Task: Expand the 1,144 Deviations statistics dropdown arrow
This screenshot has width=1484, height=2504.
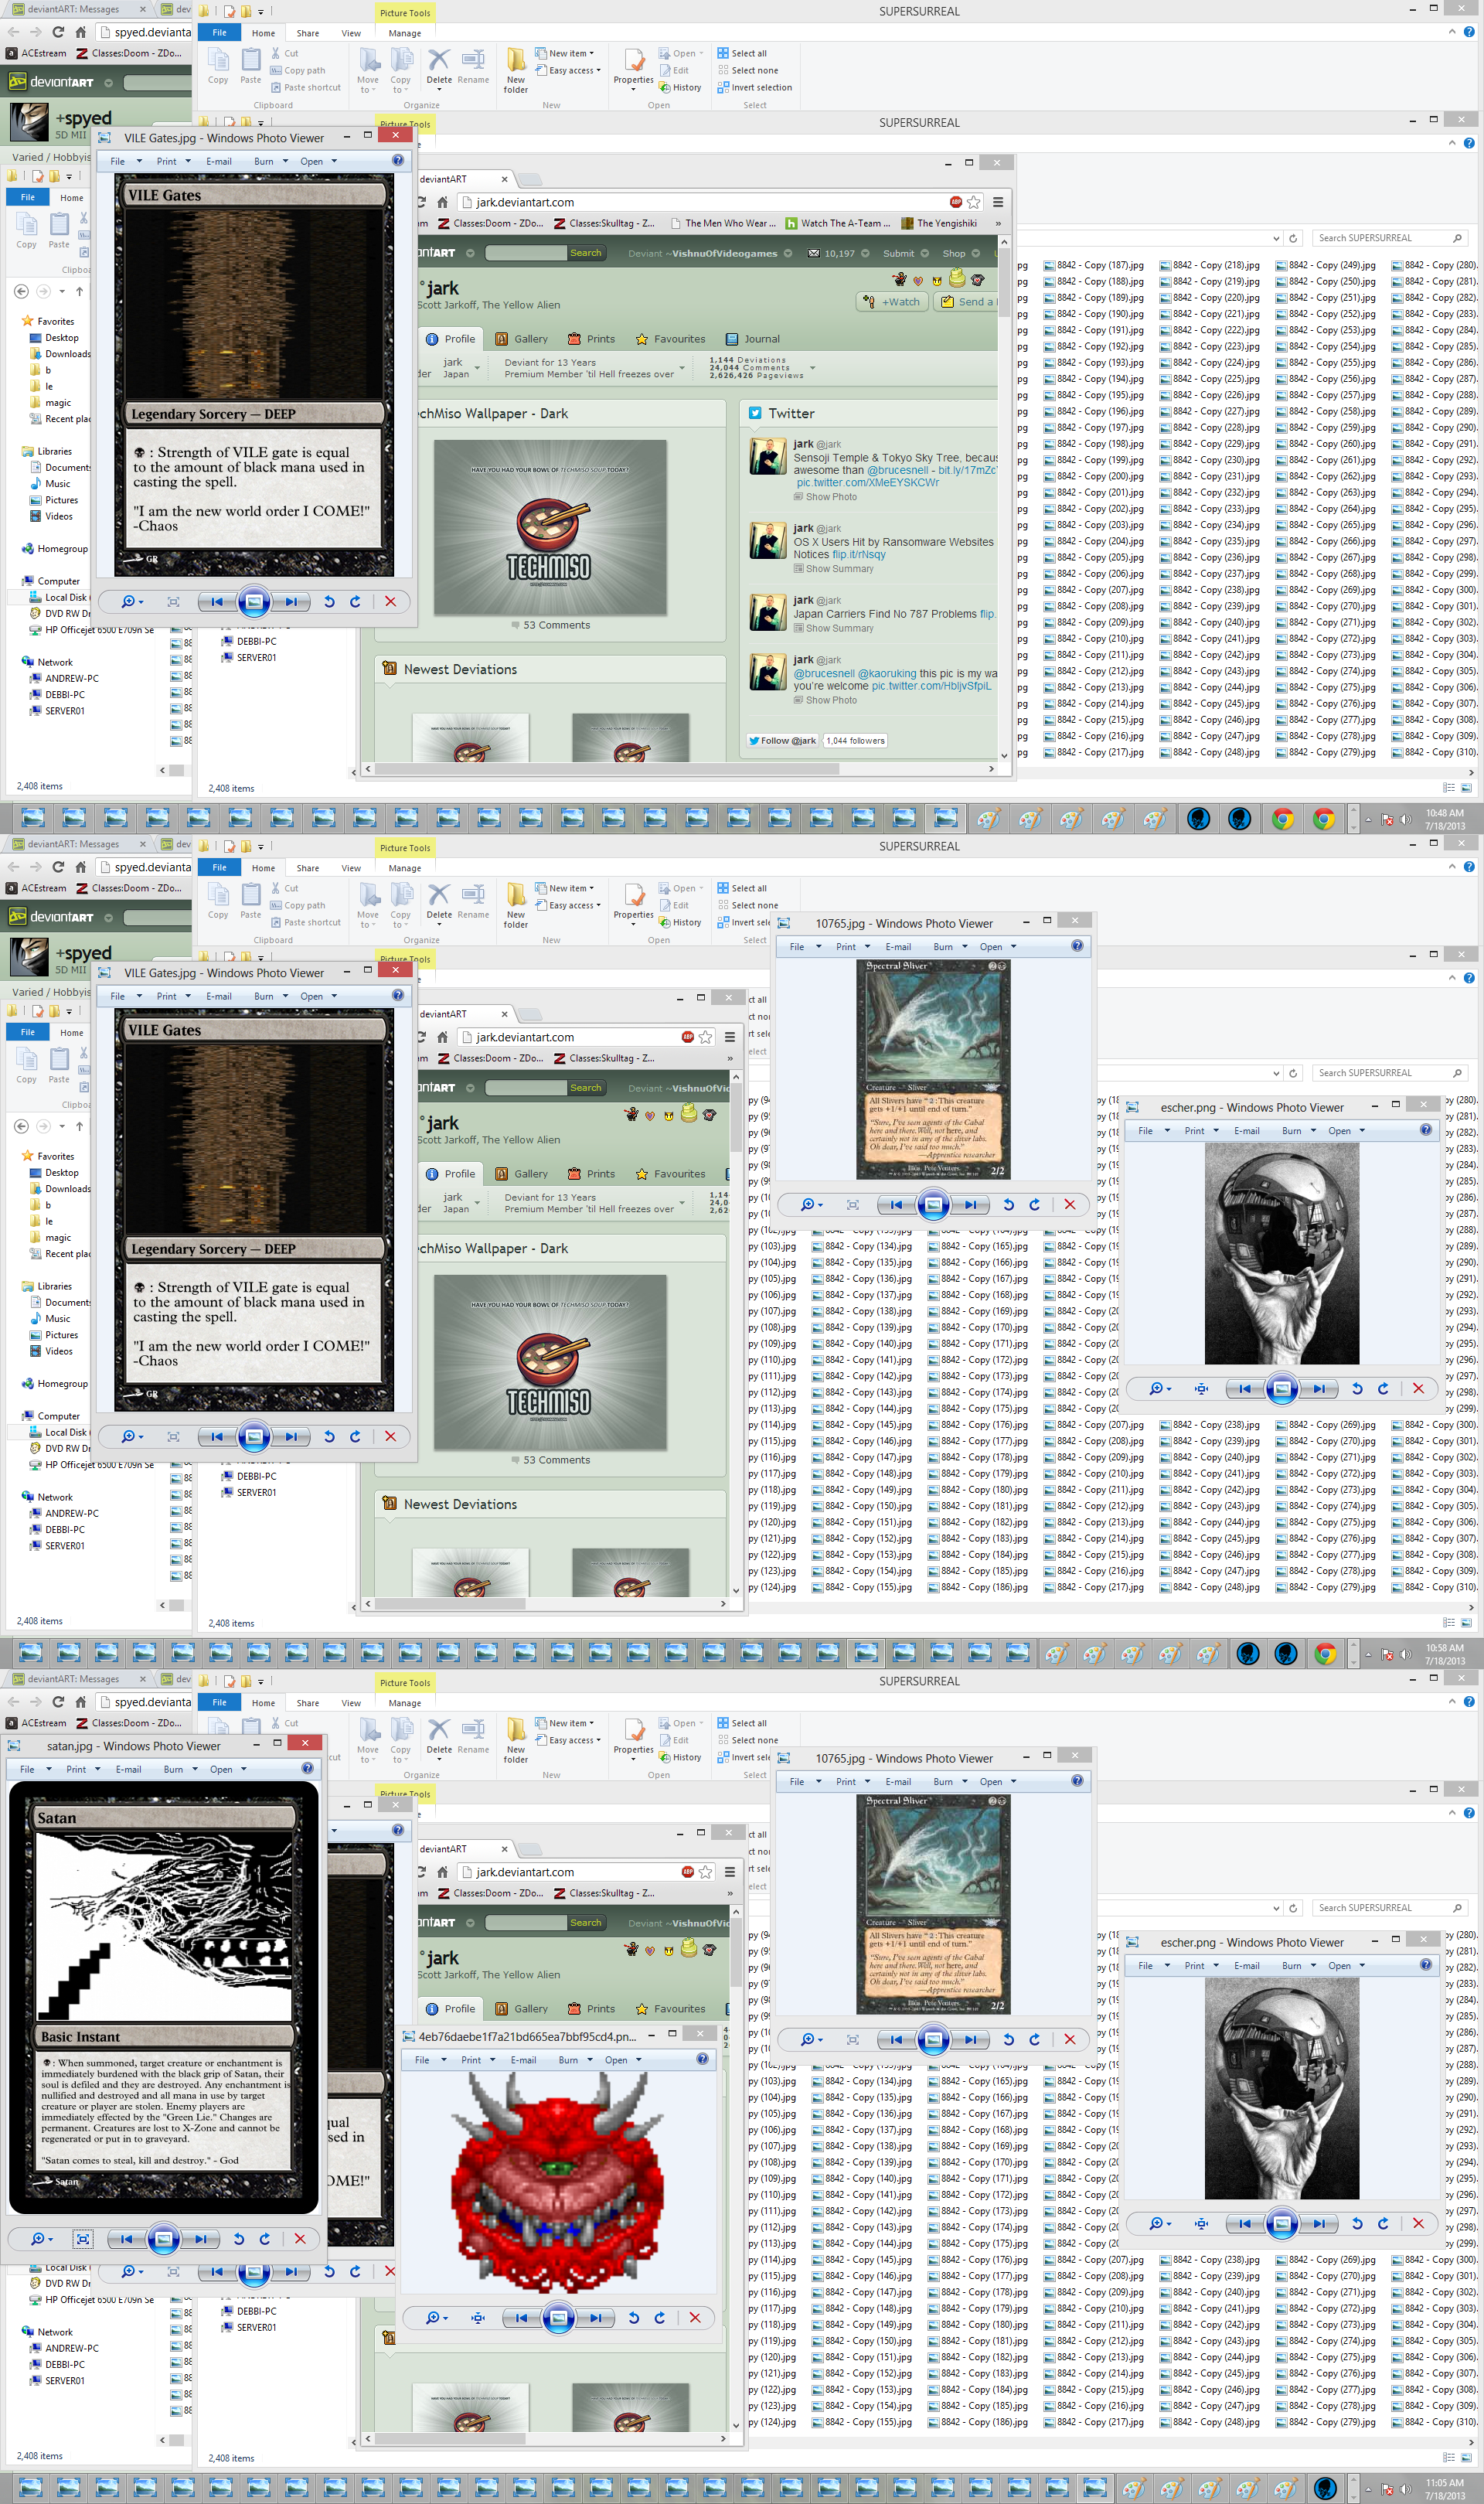Action: coord(812,368)
